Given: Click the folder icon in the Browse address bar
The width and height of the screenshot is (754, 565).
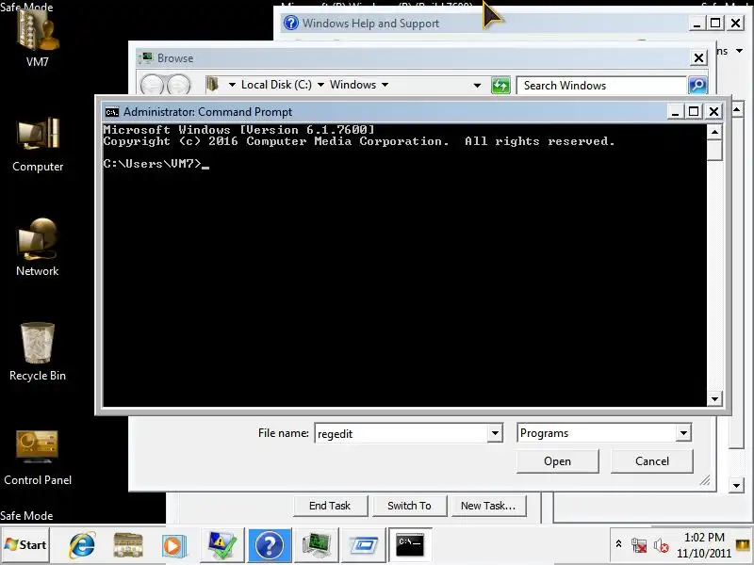Looking at the screenshot, I should coord(212,85).
